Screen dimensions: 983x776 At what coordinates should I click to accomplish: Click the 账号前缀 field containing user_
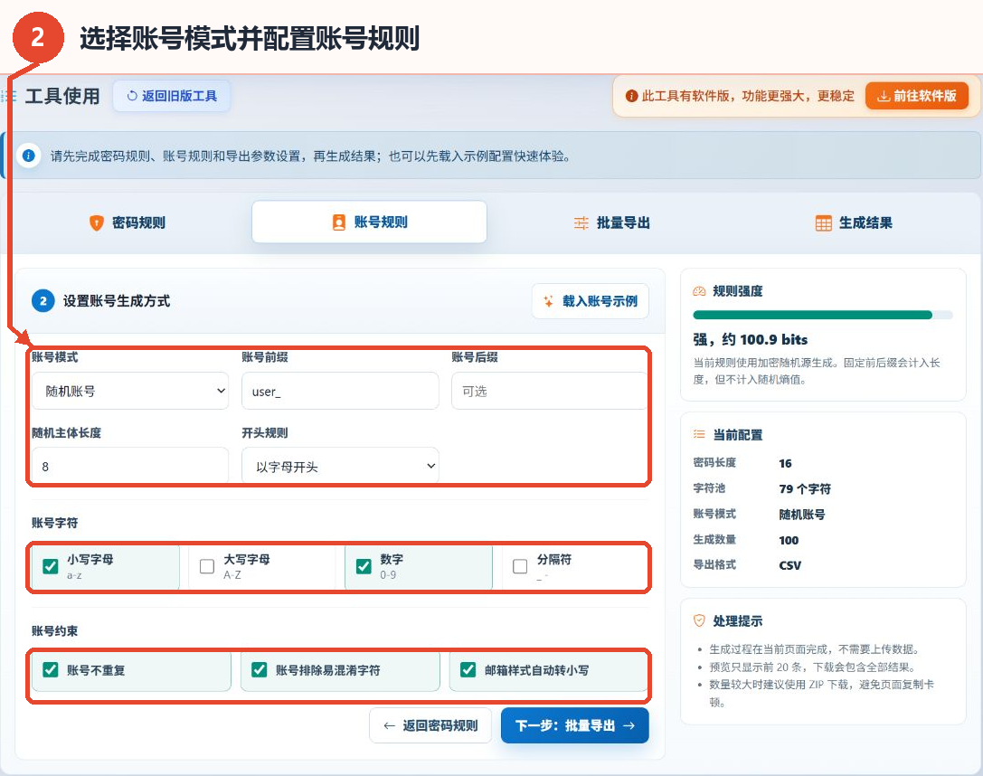[340, 391]
